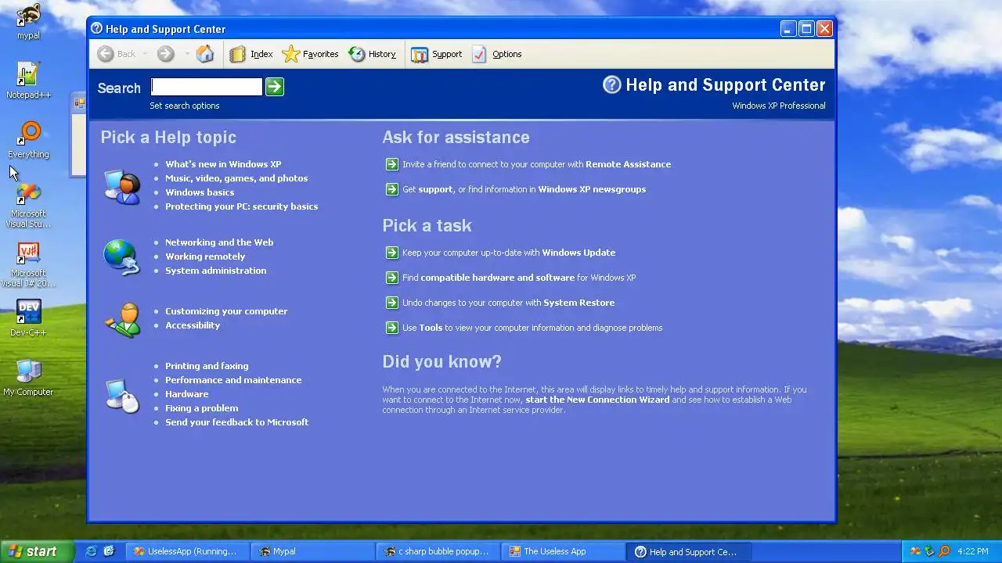Open the Index toolbar item

pyautogui.click(x=250, y=54)
